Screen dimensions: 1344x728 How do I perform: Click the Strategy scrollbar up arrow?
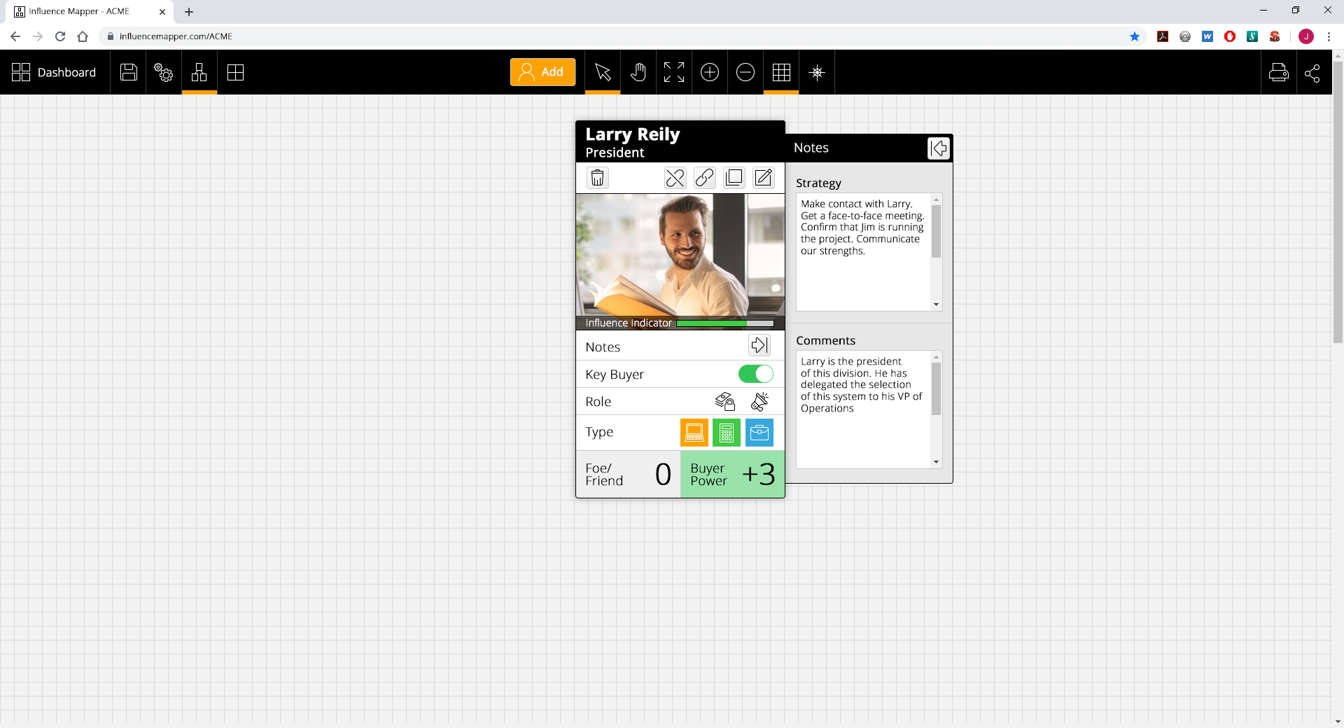point(936,200)
